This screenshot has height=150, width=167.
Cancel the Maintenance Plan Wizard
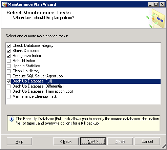[x=147, y=142]
